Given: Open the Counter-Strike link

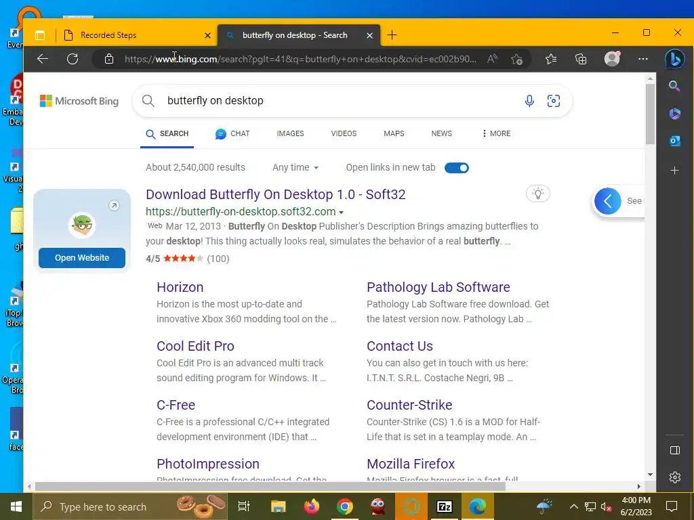Looking at the screenshot, I should click(x=409, y=405).
